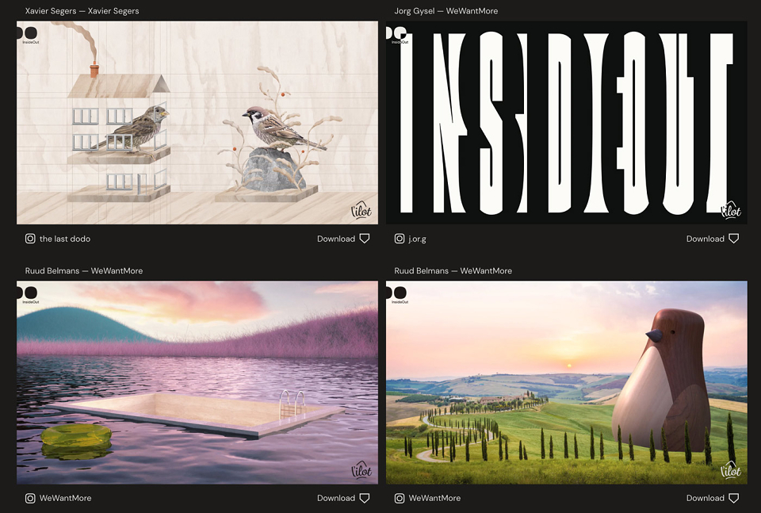Open WeWantMore link under pool wallpaper
Screen dimensions: 761x513
(65, 498)
